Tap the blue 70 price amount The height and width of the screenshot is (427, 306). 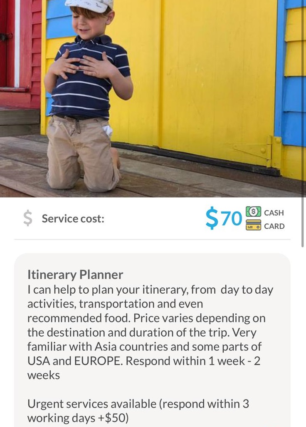[231, 218]
